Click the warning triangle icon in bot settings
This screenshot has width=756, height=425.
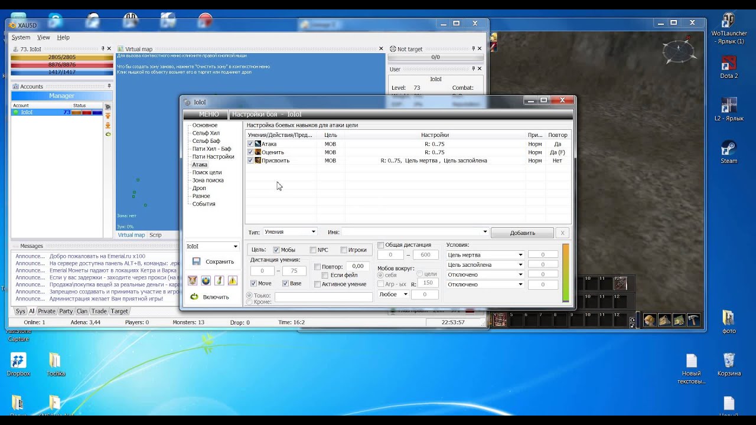point(232,280)
